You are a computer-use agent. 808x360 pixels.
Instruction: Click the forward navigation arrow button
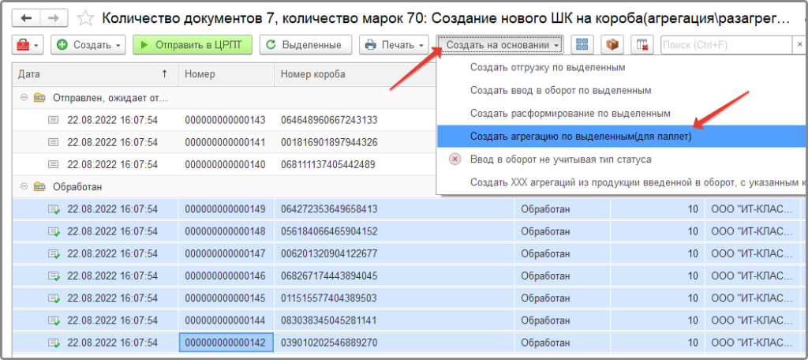53,18
